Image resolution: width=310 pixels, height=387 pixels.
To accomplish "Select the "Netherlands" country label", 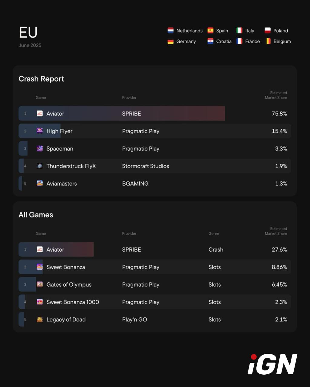I will 190,31.
